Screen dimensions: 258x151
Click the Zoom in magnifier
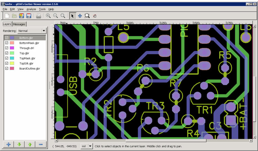coord(48,16)
